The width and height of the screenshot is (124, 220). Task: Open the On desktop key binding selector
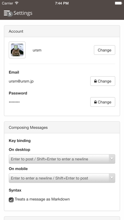62,159
